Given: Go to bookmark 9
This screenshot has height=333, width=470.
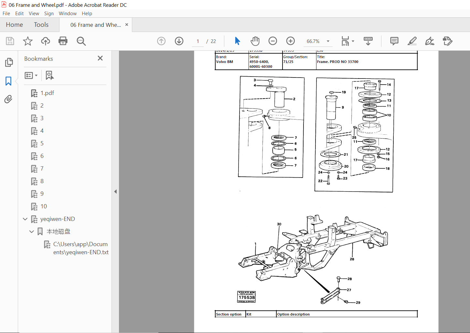Looking at the screenshot, I should (42, 194).
